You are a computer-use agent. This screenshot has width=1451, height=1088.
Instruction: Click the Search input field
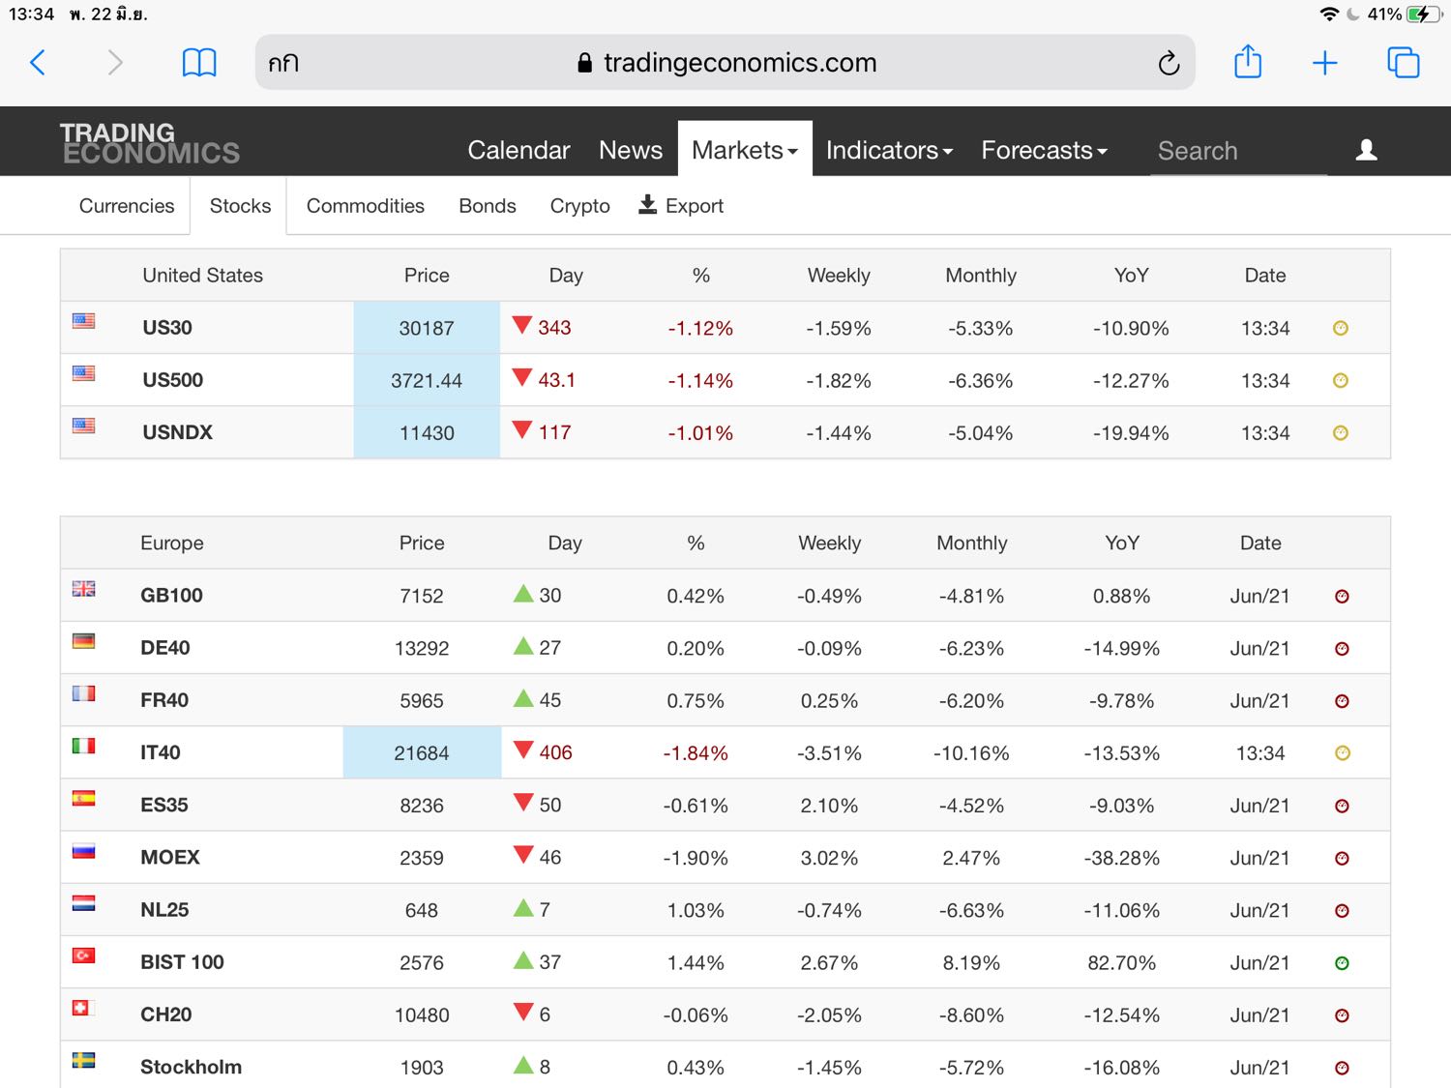(1238, 151)
